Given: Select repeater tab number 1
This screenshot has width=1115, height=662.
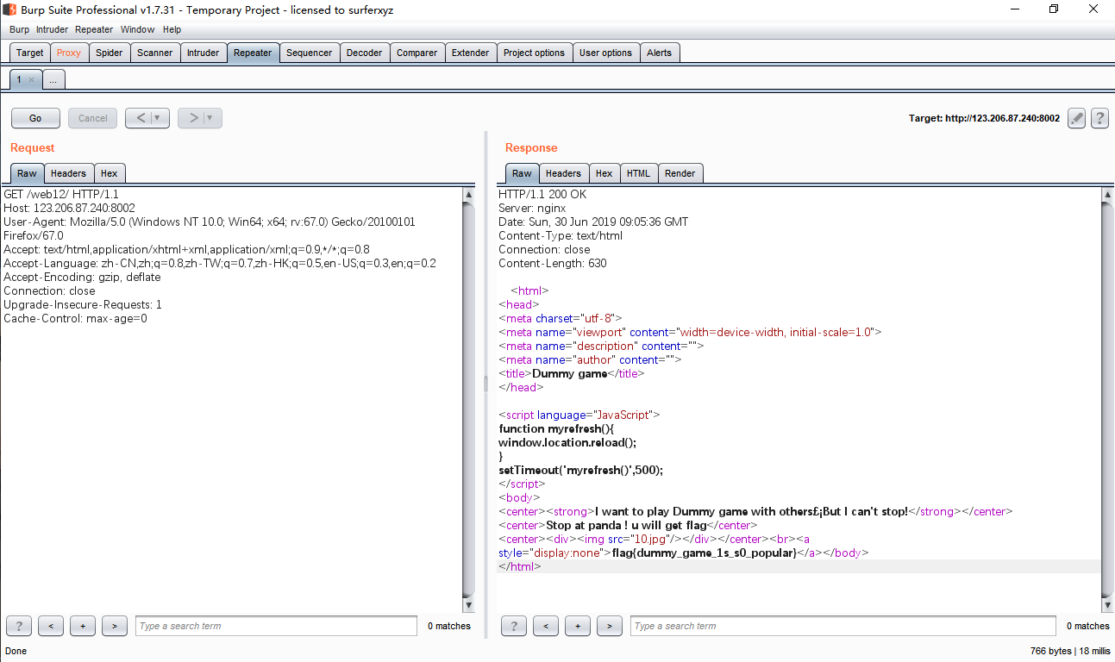Looking at the screenshot, I should tap(19, 79).
